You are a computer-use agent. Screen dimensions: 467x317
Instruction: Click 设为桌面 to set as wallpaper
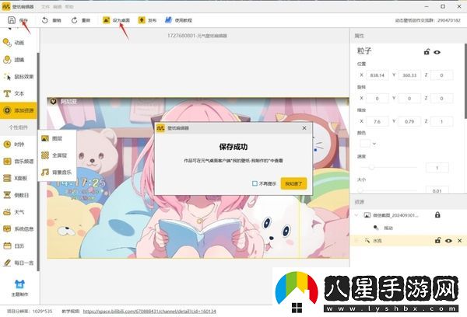point(117,21)
